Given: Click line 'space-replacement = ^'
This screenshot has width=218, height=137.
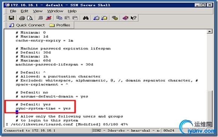Looking at the screenshot, I should (x=42, y=85).
